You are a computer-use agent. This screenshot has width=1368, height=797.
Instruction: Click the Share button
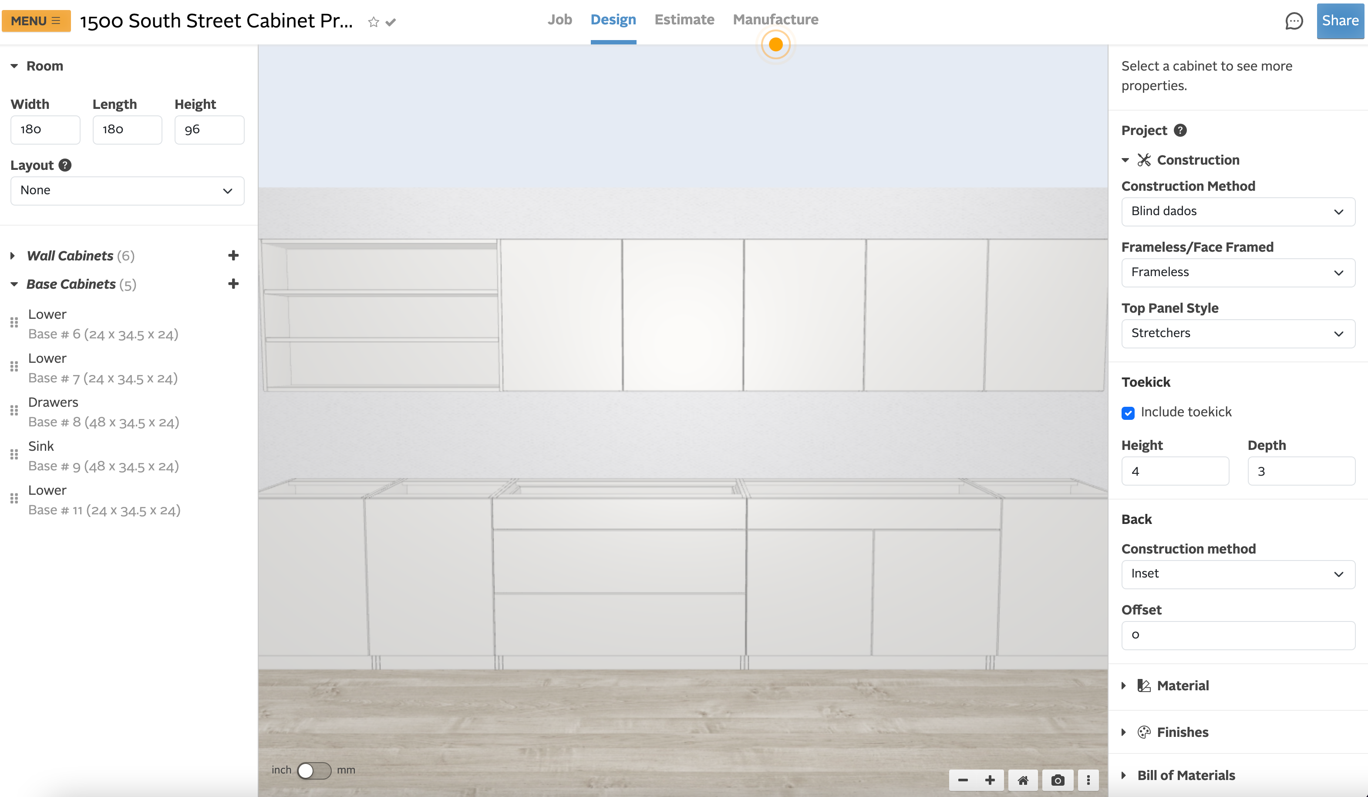pyautogui.click(x=1340, y=20)
